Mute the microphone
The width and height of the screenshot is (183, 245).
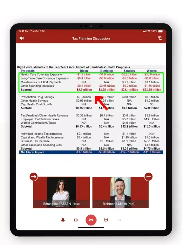pos(63,220)
